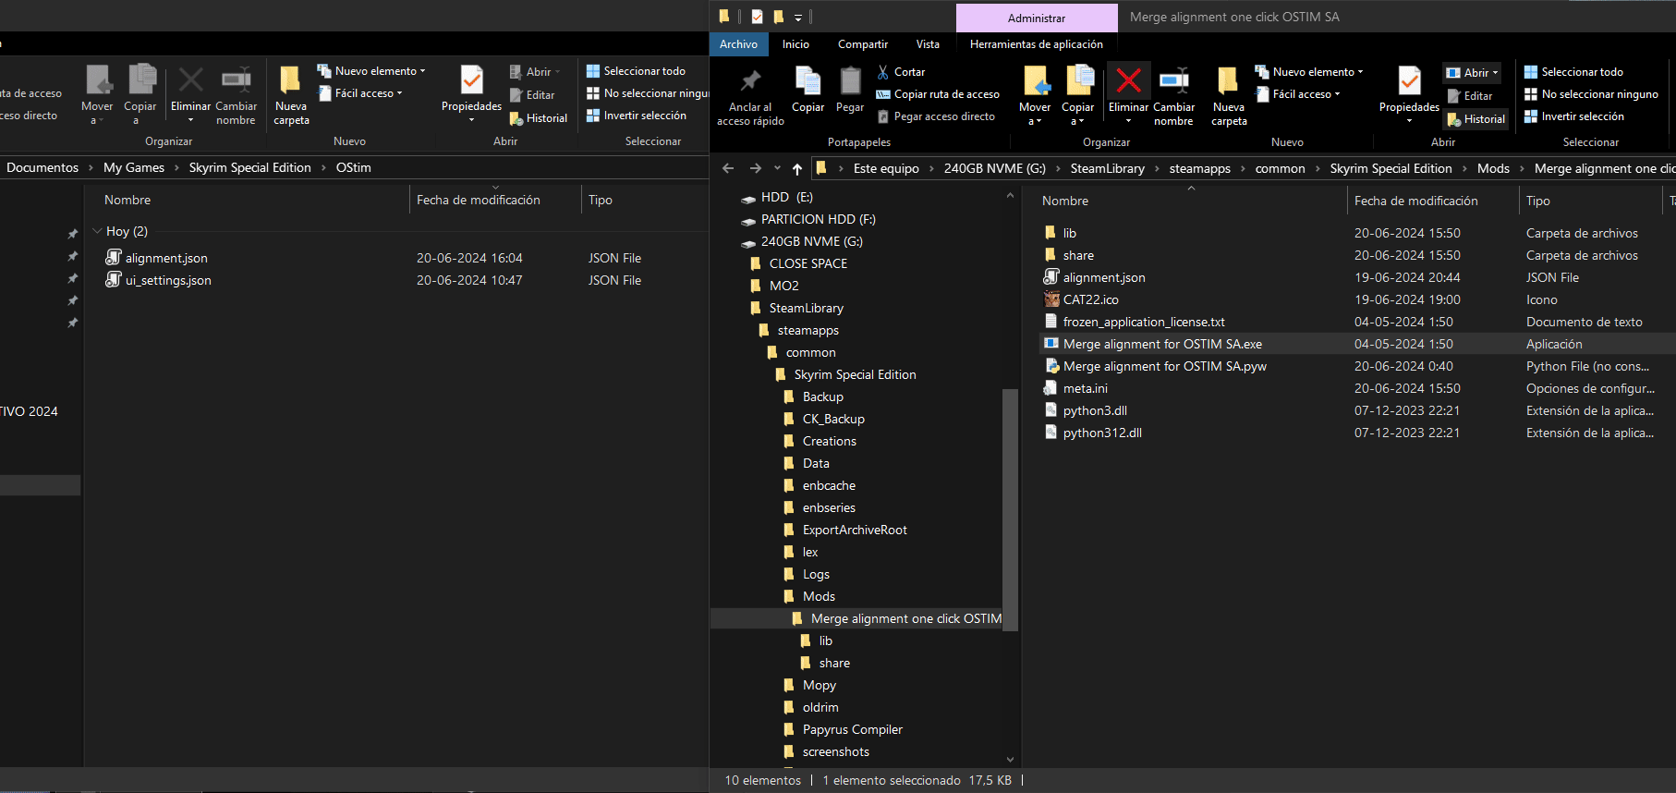Click Anclar al acceso rápido pin icon
This screenshot has height=793, width=1676.
pyautogui.click(x=750, y=81)
